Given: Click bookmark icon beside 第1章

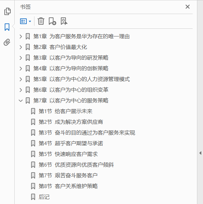Looking at the screenshot, I should click(x=27, y=36).
